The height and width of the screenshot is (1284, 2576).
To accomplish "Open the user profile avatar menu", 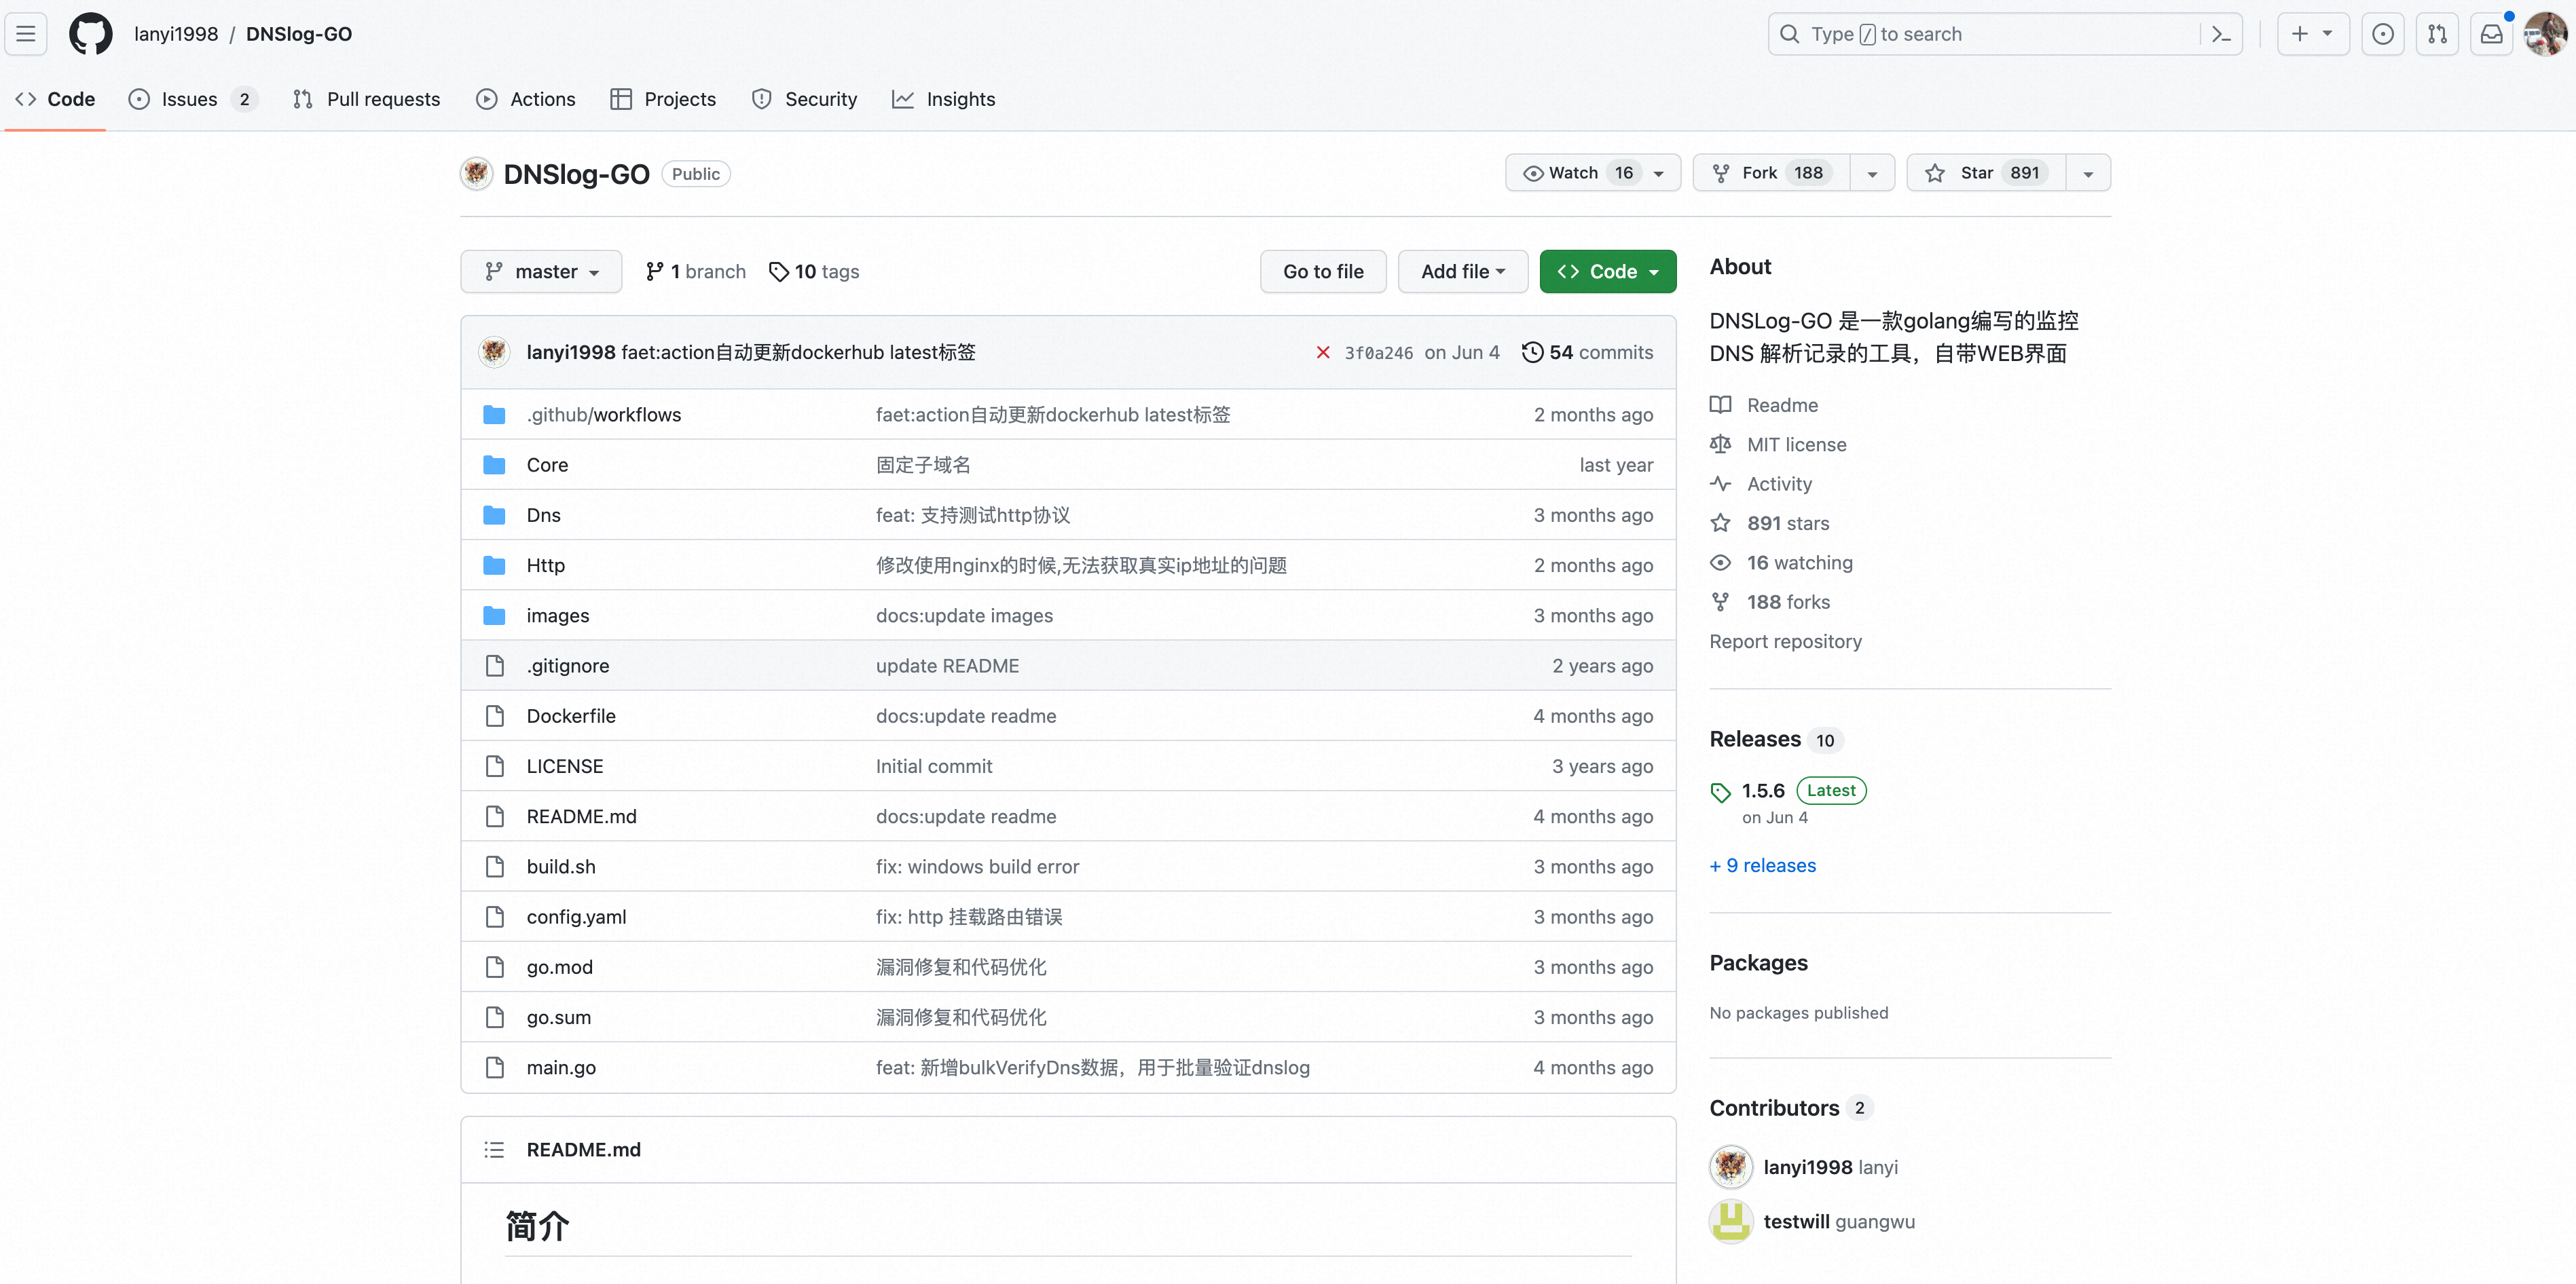I will [x=2546, y=34].
